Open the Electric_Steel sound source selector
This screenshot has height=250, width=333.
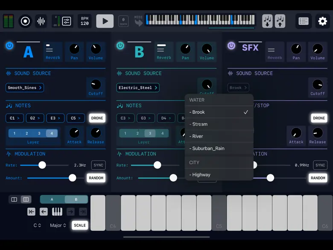(138, 88)
